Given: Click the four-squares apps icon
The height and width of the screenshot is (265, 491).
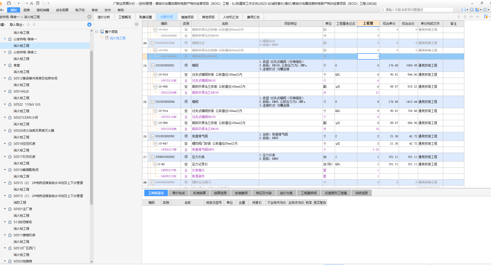Looking at the screenshot, I should 477,10.
